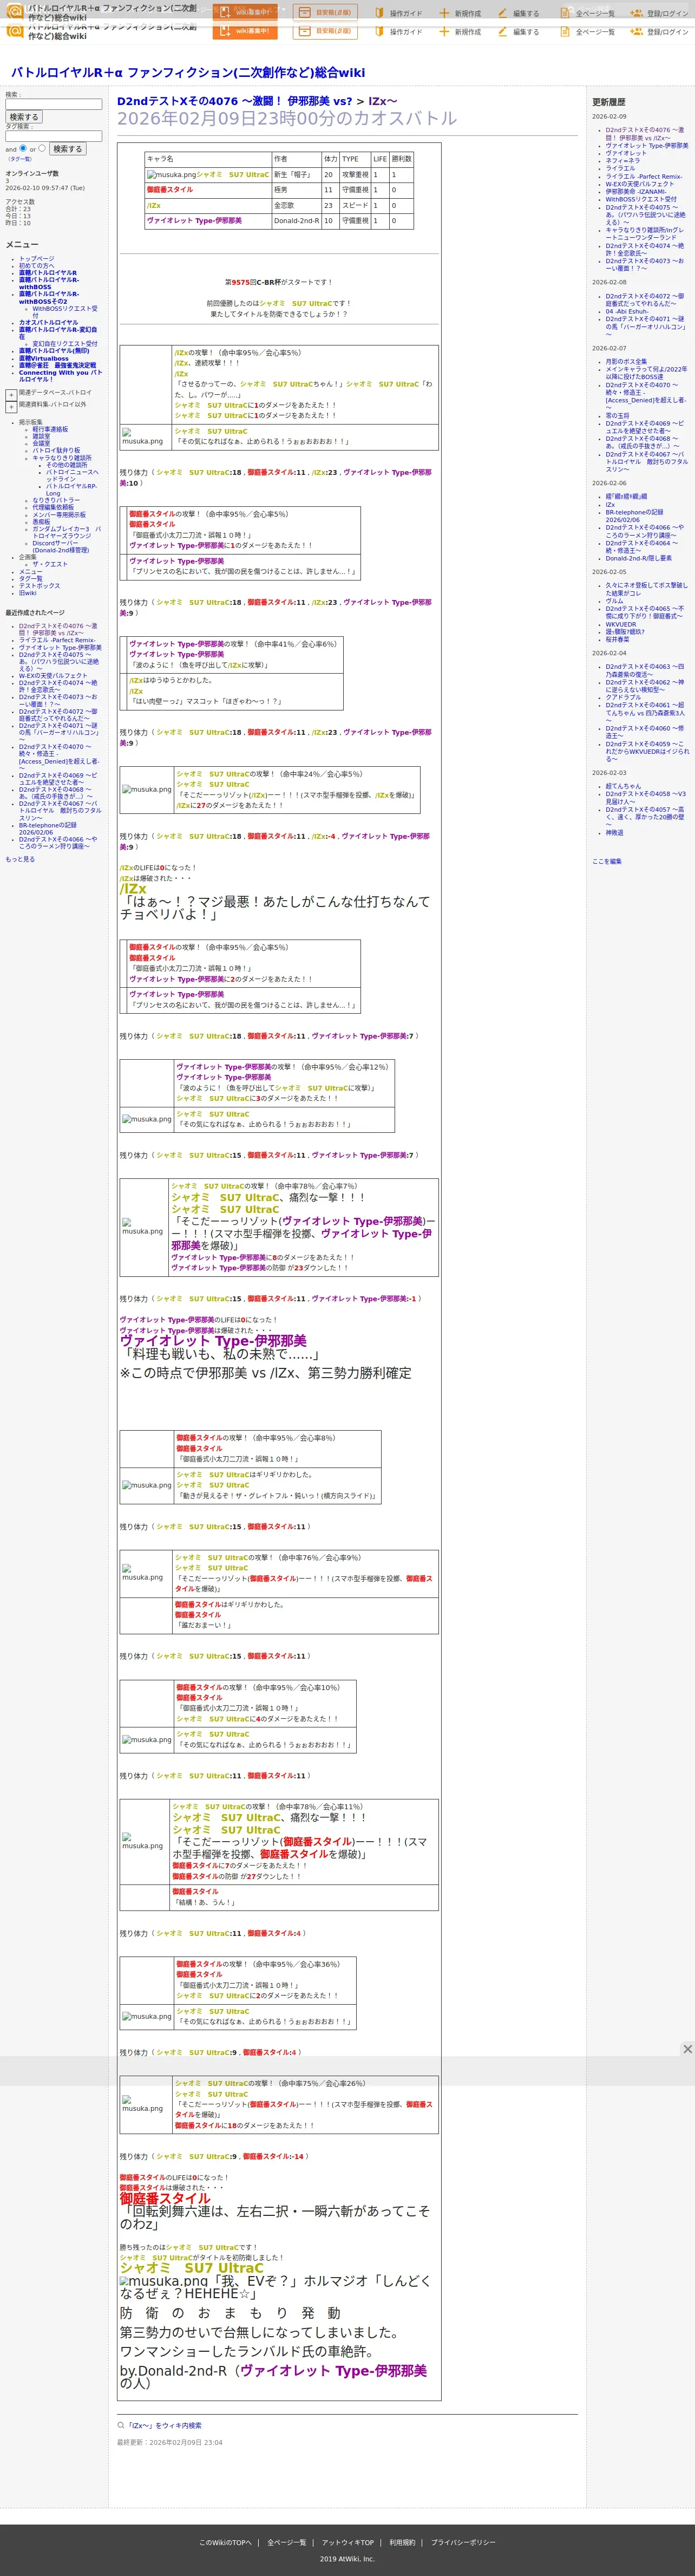Close the banner with the X icon
Viewport: 695px width, 2576px height.
[687, 2049]
